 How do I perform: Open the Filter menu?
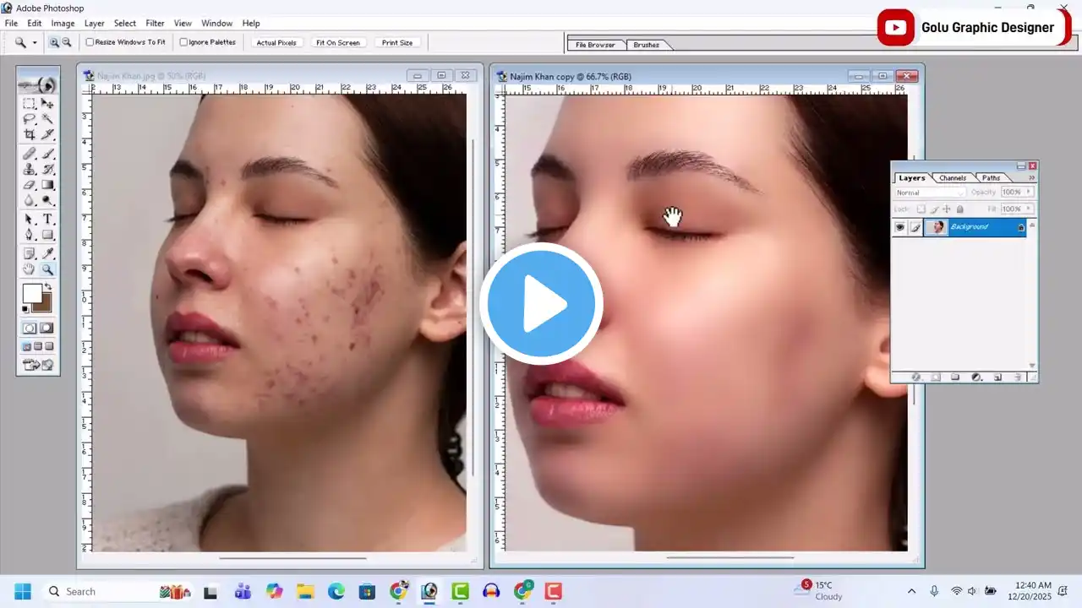click(x=155, y=23)
